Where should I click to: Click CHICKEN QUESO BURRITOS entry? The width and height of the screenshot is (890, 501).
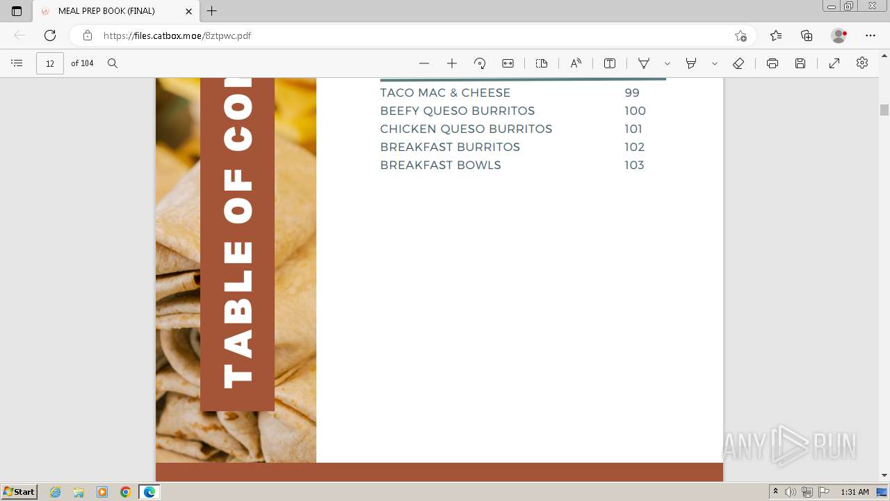(x=466, y=129)
